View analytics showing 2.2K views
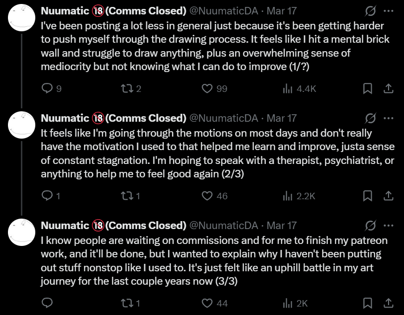The image size is (404, 315). (x=288, y=196)
